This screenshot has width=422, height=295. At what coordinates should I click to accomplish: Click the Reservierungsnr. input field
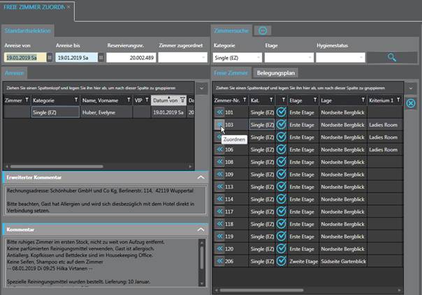point(131,58)
